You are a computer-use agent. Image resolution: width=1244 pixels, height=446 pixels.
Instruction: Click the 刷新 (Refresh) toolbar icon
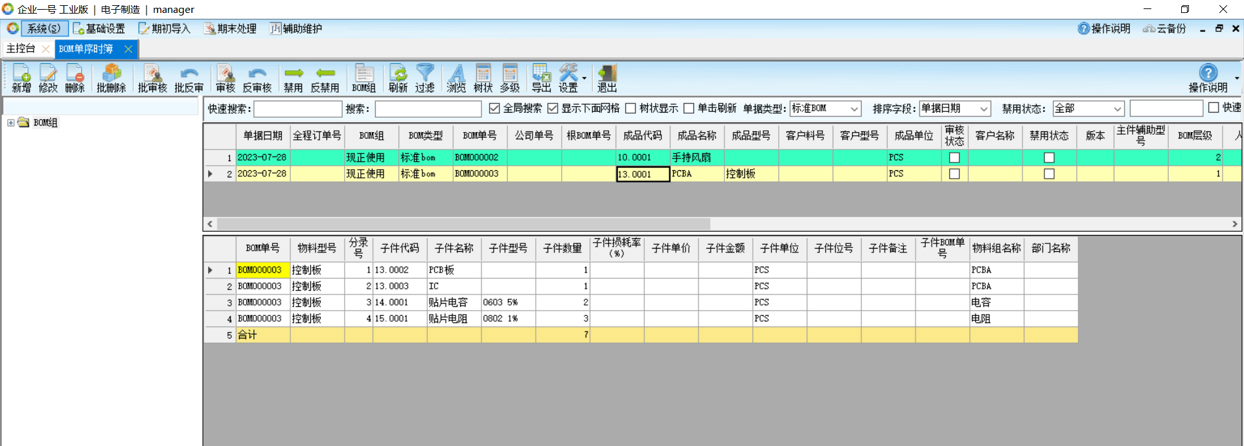tap(398, 78)
